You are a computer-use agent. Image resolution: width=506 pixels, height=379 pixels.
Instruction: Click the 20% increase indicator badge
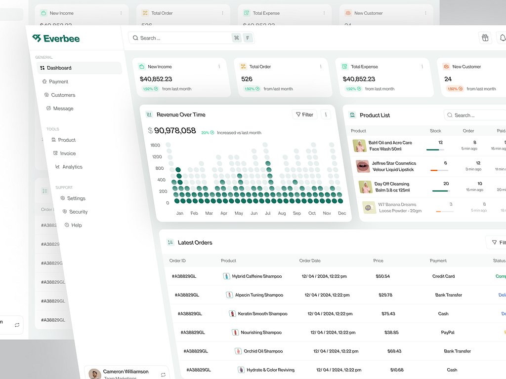pos(208,132)
